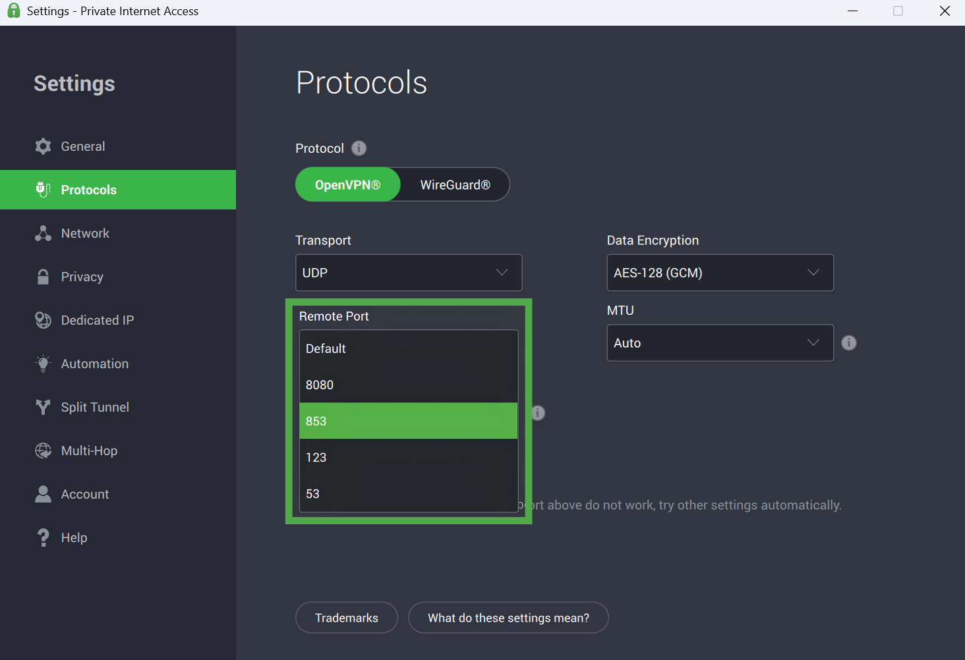Viewport: 965px width, 660px height.
Task: Select port 853 in the Remote Port list
Action: (x=409, y=421)
